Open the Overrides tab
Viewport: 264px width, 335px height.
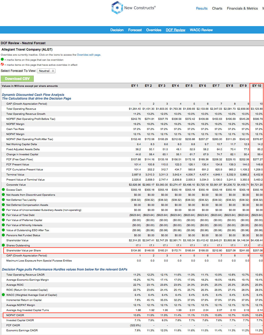[x=154, y=30]
